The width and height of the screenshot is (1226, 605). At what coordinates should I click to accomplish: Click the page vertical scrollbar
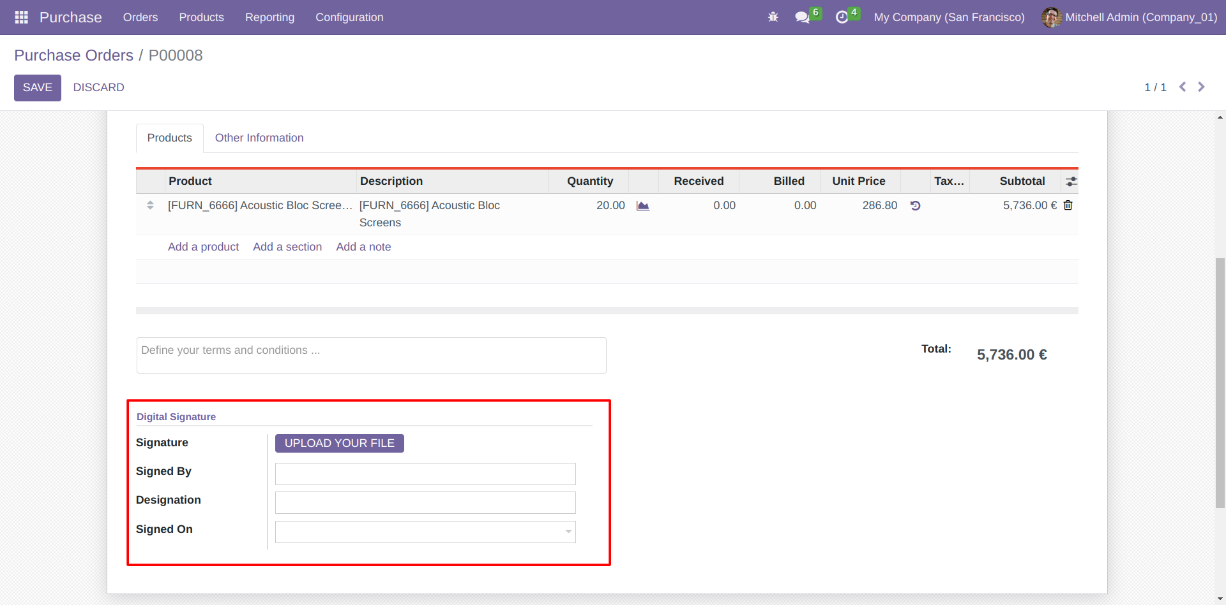(1220, 383)
